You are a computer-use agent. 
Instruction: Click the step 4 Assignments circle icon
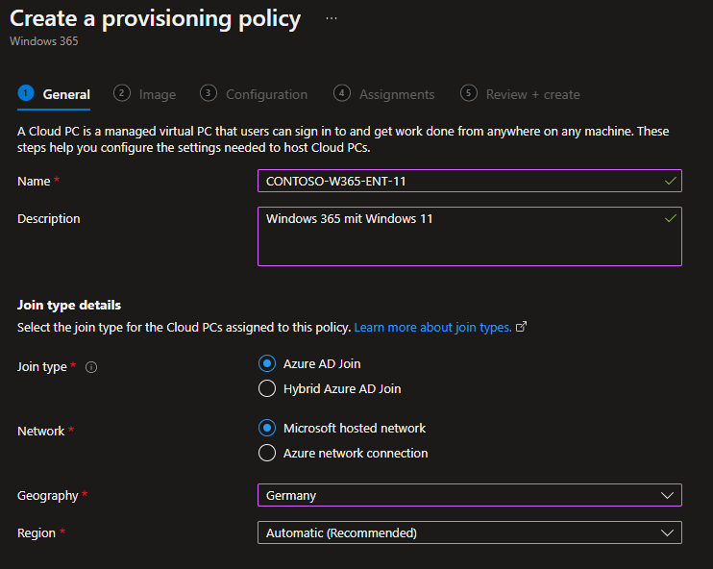(x=342, y=93)
